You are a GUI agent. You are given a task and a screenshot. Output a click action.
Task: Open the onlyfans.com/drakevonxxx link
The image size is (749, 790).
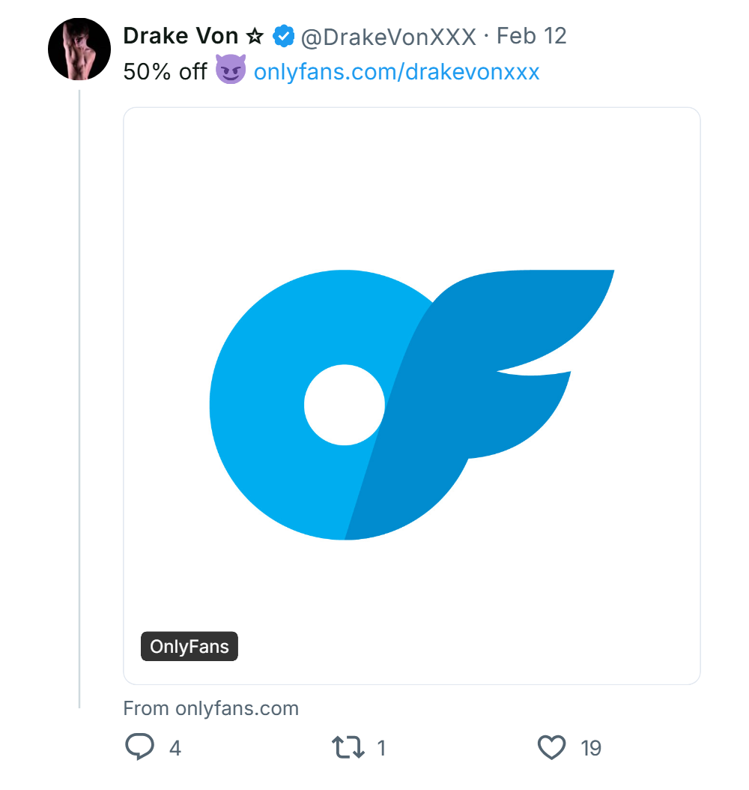coord(396,71)
